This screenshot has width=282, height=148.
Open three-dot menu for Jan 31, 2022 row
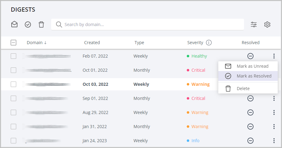click(274, 127)
